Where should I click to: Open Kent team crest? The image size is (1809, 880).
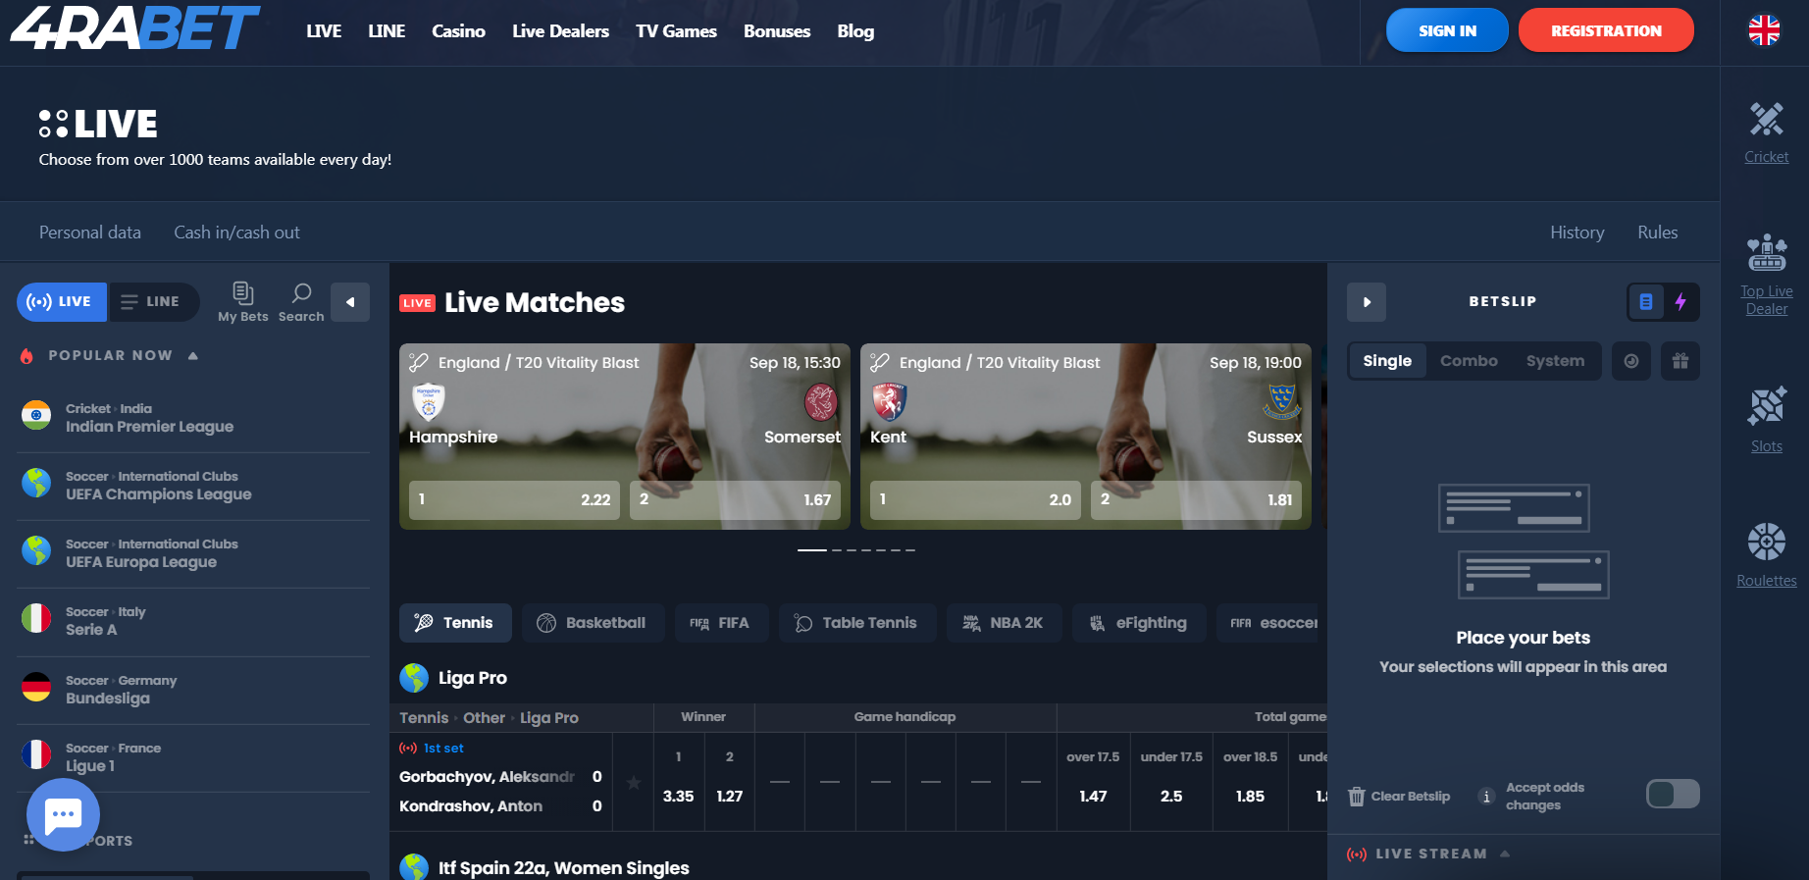[889, 401]
